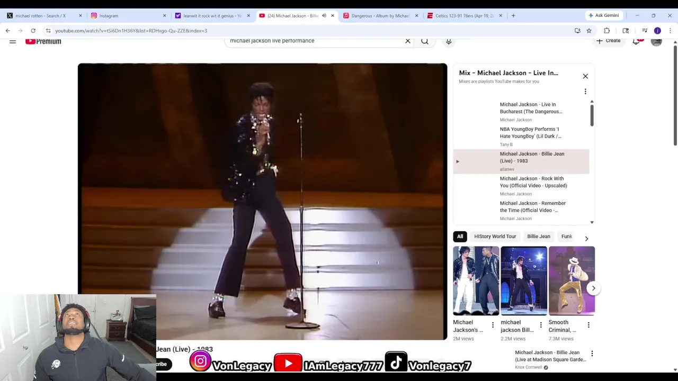The height and width of the screenshot is (381, 678).
Task: Open the Michael Jackson's 2M views short thumbnail
Action: coord(476,281)
